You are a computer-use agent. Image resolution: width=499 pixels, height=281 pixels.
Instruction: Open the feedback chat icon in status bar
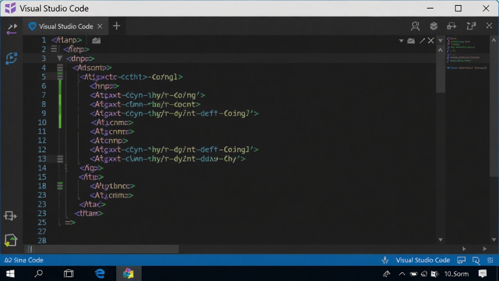[x=461, y=261]
